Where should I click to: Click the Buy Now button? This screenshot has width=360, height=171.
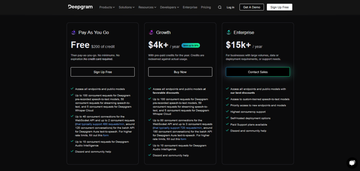(180, 72)
